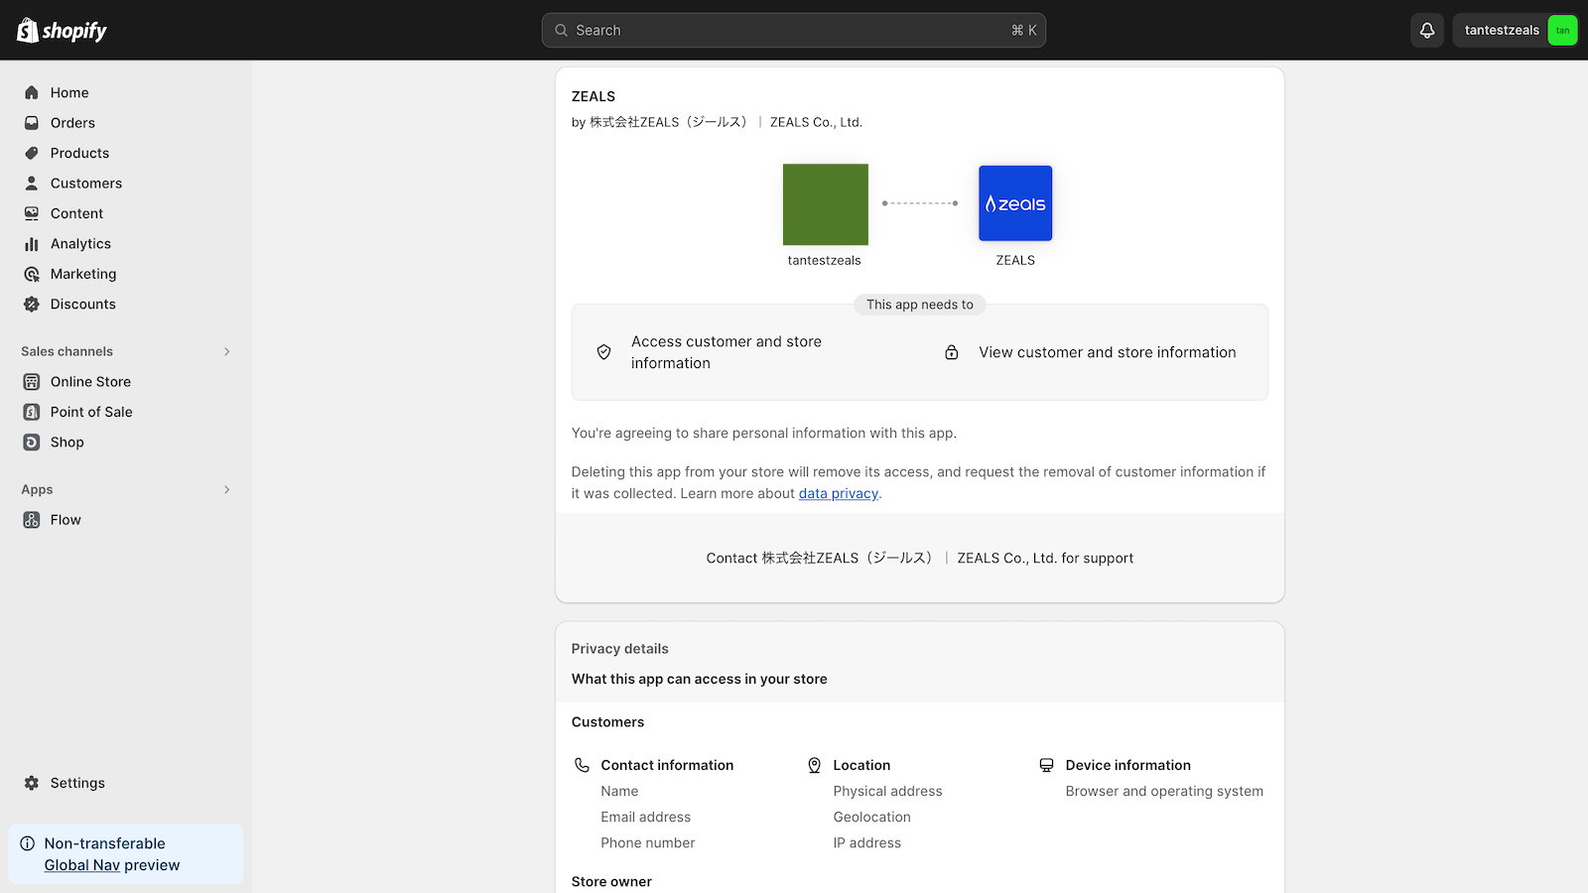Open Customers page

click(x=86, y=184)
